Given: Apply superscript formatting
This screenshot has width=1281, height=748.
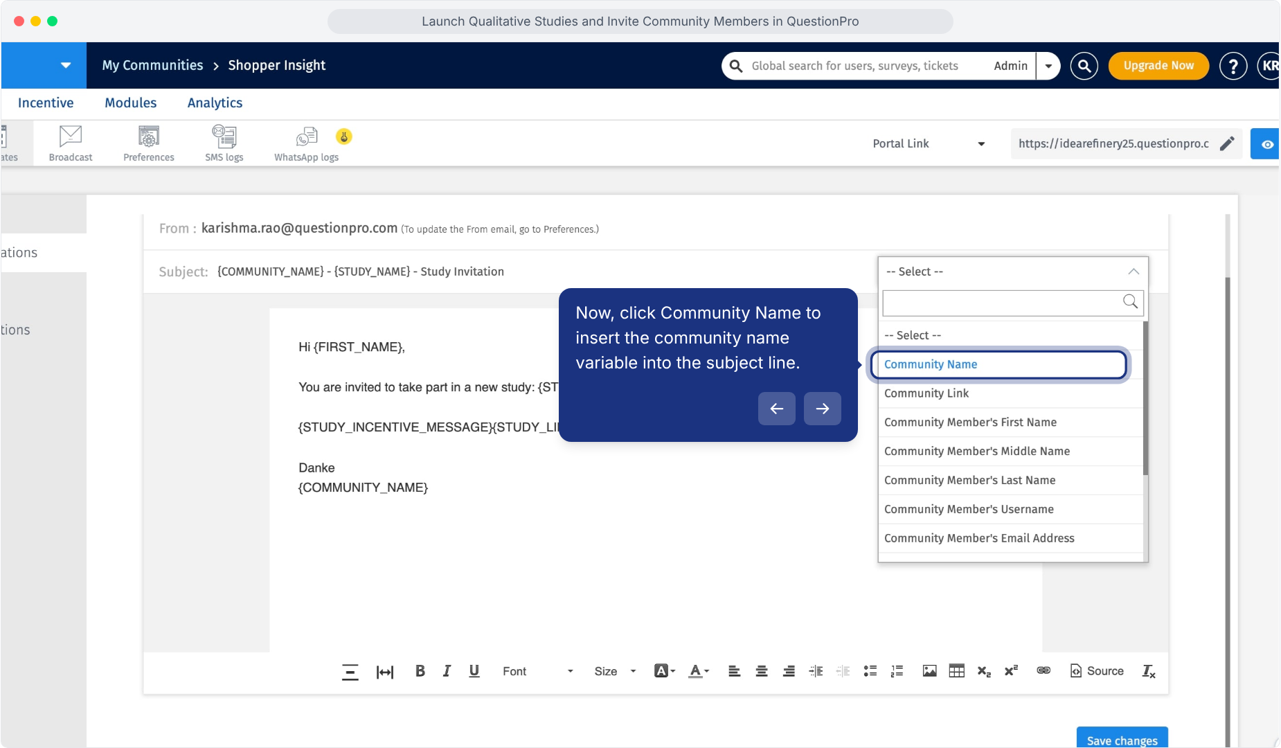Looking at the screenshot, I should click(1012, 670).
